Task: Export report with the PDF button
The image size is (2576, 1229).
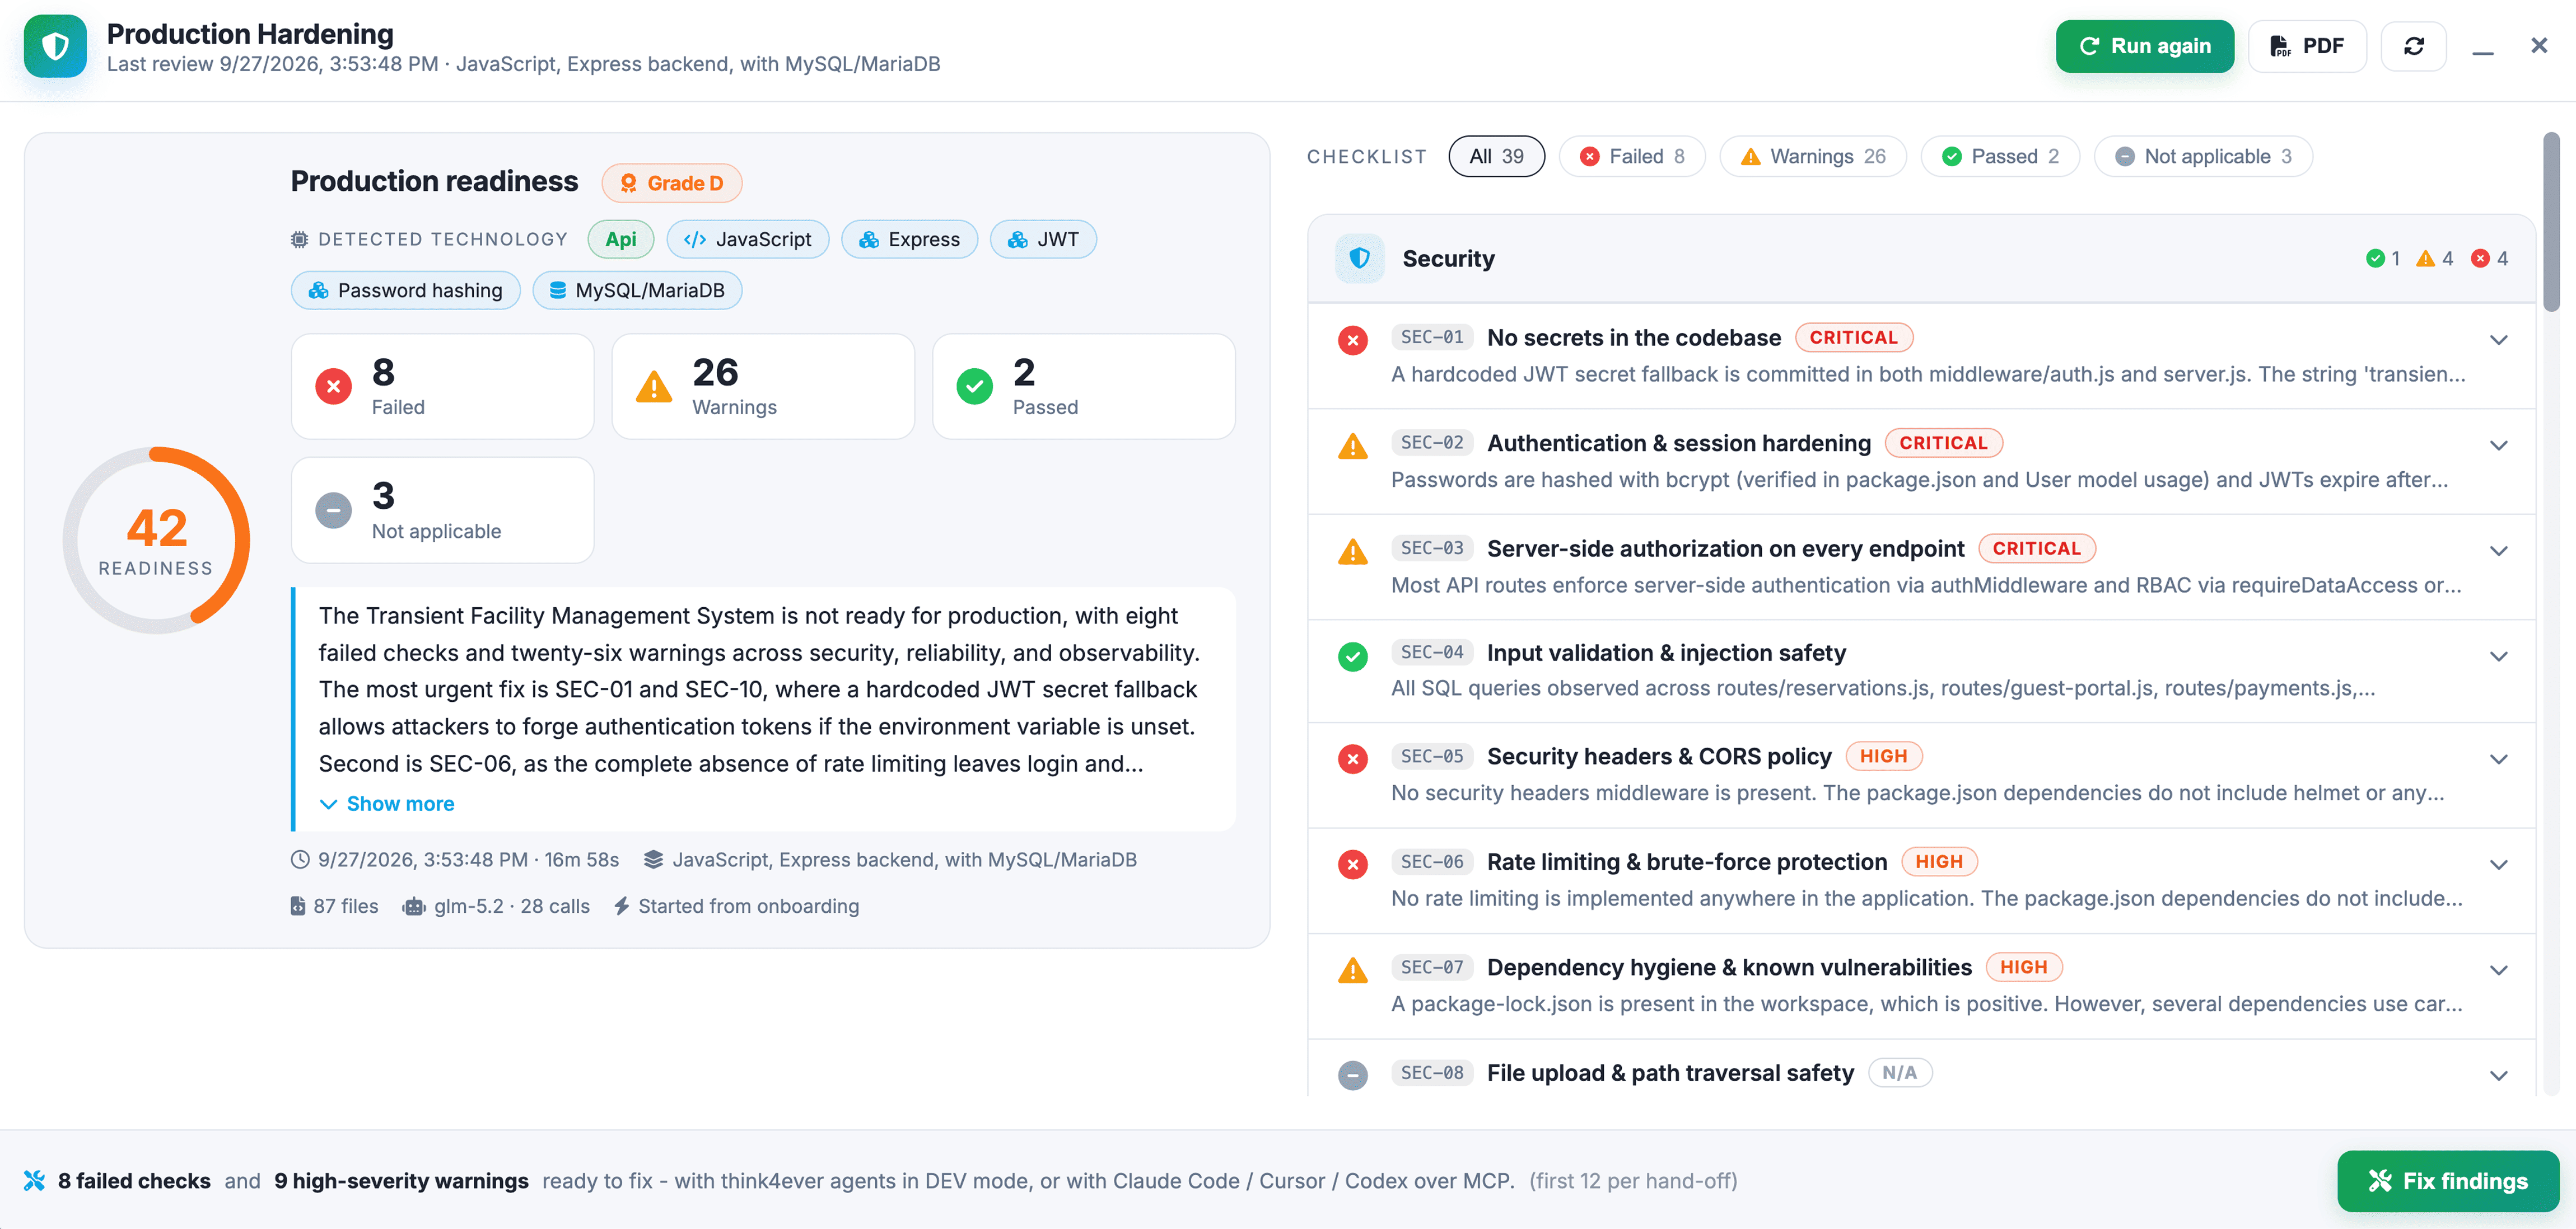Action: tap(2307, 46)
